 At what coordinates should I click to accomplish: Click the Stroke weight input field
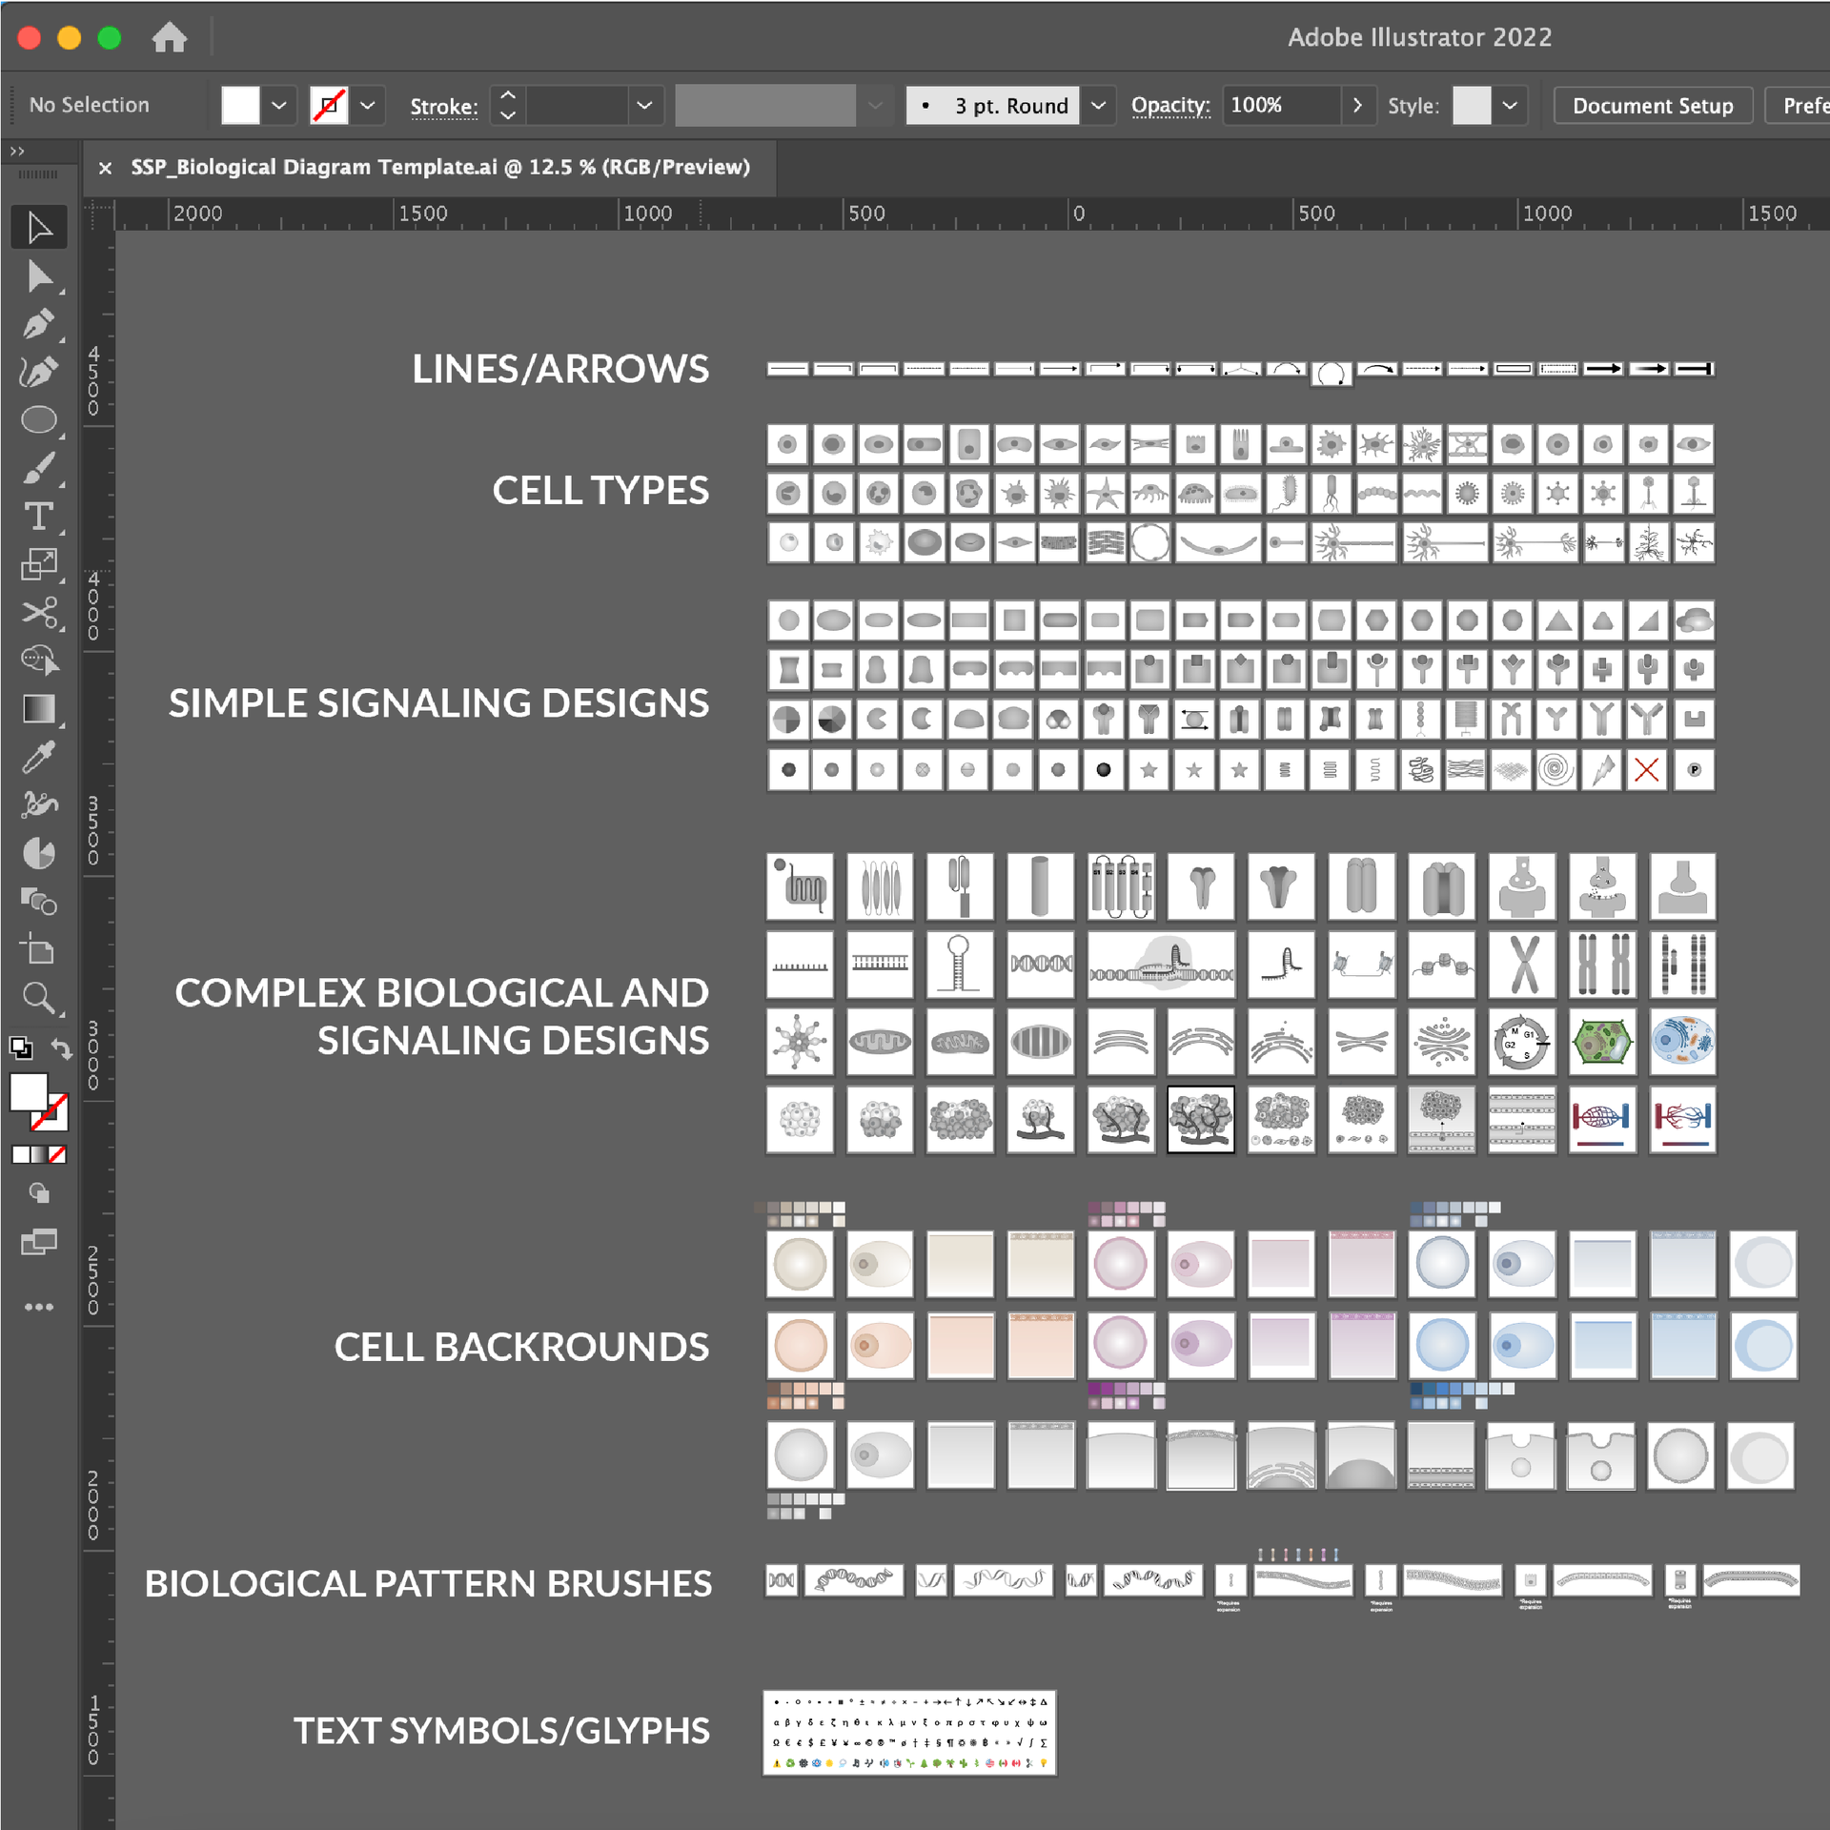pos(578,106)
